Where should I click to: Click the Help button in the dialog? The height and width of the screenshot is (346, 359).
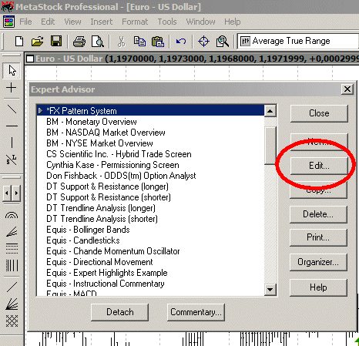(x=318, y=287)
